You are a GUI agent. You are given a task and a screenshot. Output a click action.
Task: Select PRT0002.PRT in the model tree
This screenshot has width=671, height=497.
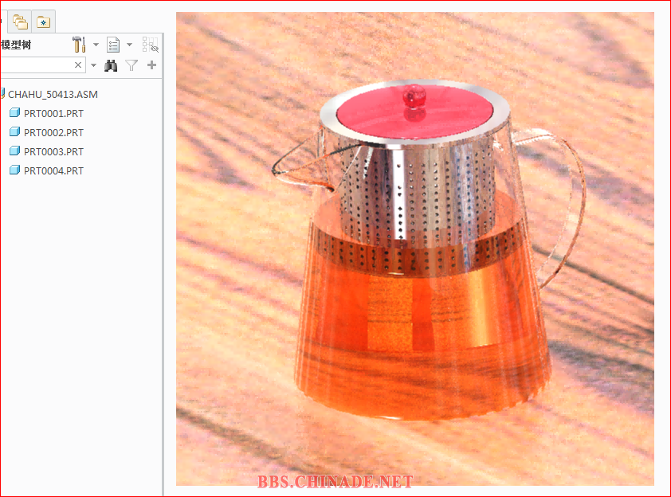tap(53, 132)
